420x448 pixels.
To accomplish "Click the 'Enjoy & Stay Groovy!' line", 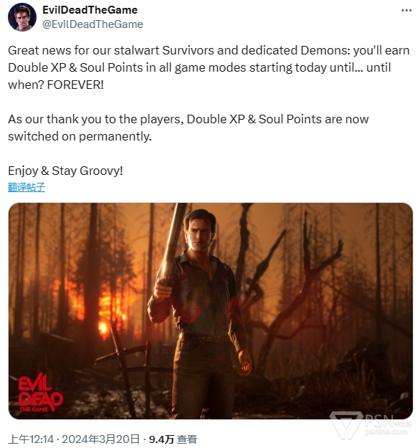I will pyautogui.click(x=65, y=171).
